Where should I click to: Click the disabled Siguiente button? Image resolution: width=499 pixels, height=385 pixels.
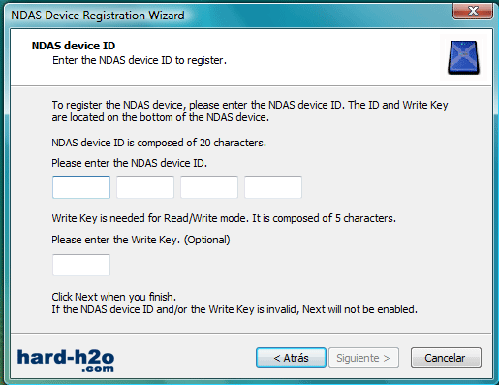pos(363,358)
